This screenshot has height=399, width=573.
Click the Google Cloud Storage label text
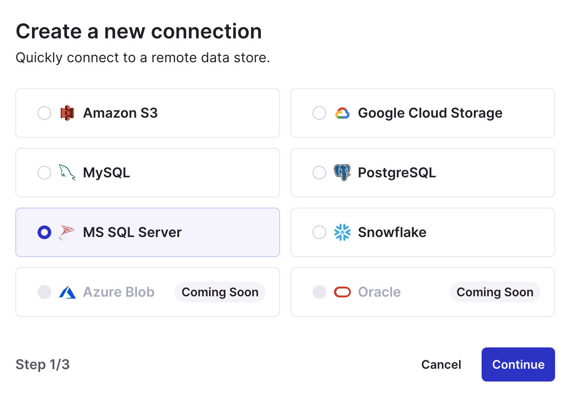point(430,113)
